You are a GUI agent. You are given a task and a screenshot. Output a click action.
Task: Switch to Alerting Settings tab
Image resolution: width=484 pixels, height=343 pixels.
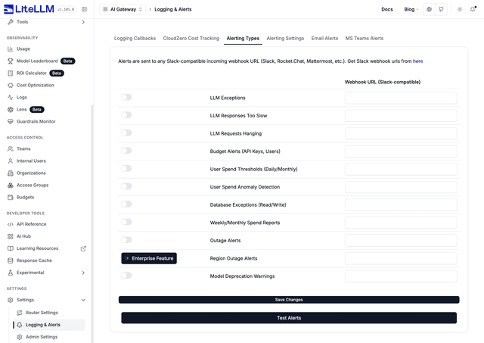285,39
